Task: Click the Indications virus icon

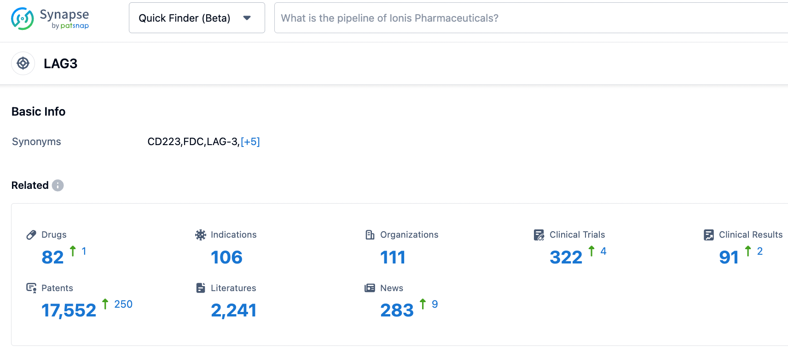Action: click(x=201, y=235)
